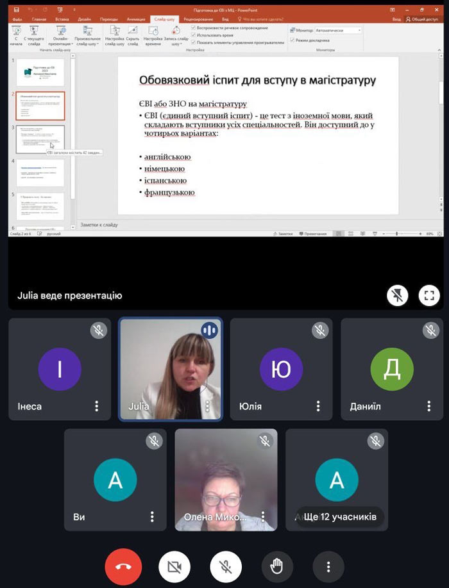Enter fullscreen for the presentation

click(429, 295)
